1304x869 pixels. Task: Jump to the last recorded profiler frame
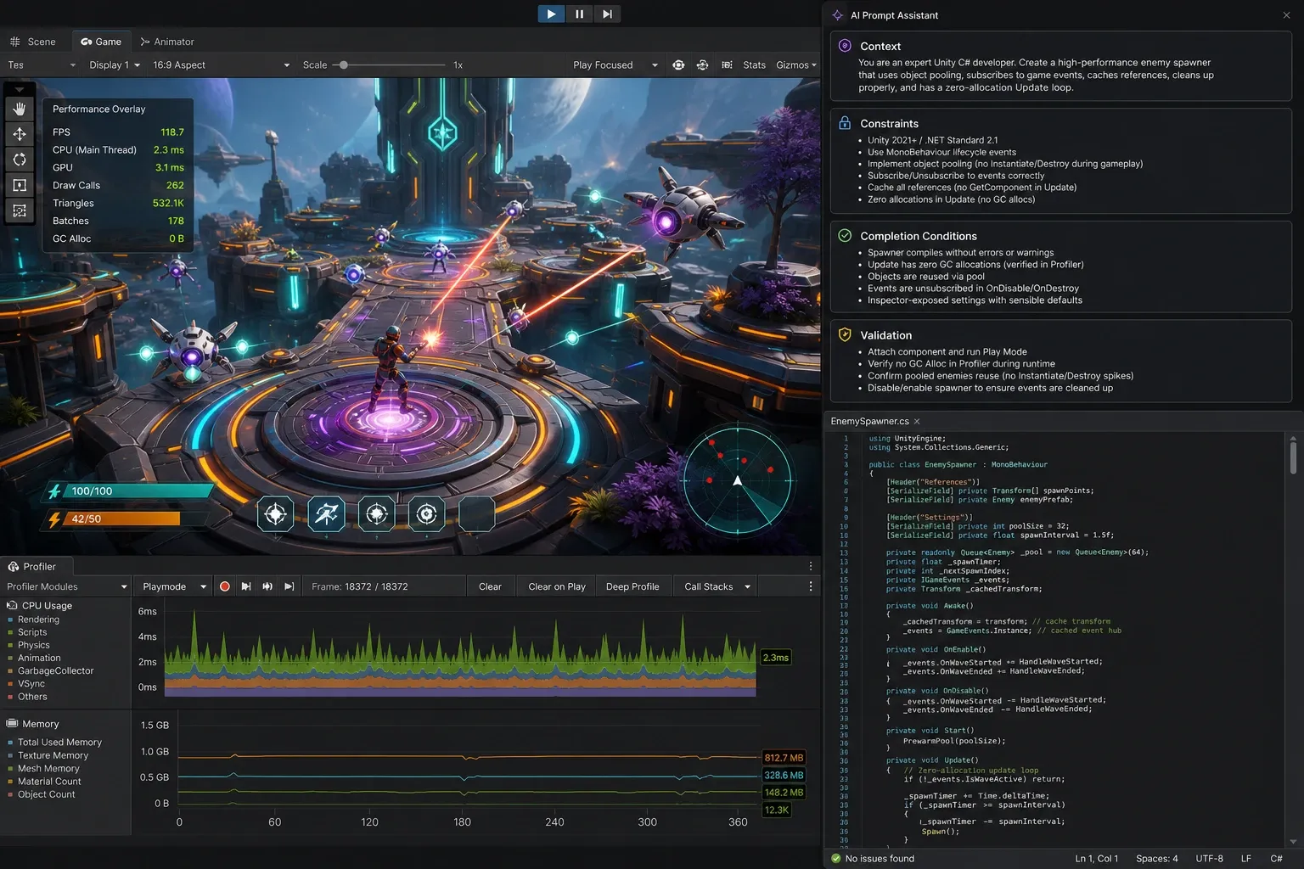click(289, 586)
